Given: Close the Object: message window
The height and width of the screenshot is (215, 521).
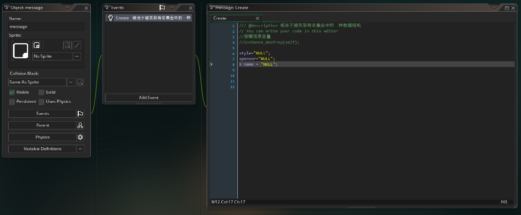Looking at the screenshot, I should point(86,7).
